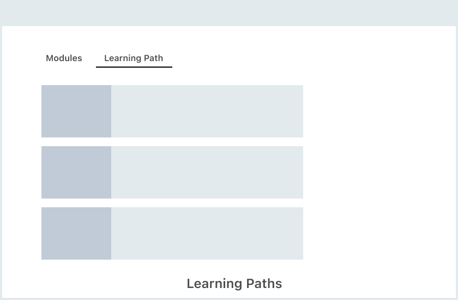Click the gap between first and second cards

tap(172, 142)
